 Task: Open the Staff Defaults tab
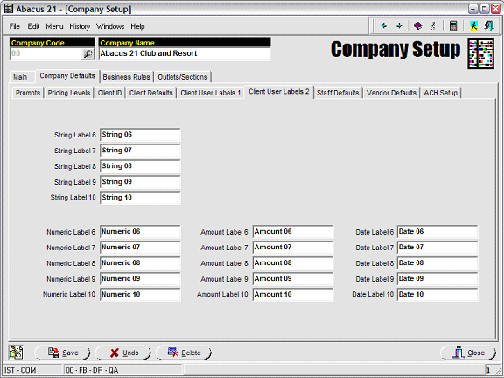pos(338,93)
